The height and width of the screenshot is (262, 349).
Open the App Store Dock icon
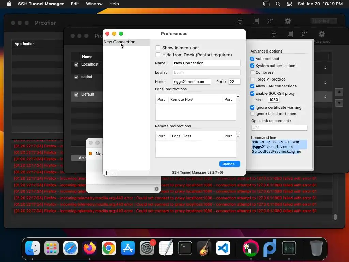click(x=128, y=248)
